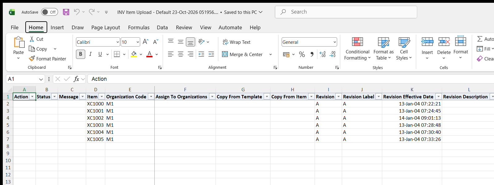Open the General number format dropdown
This screenshot has width=494, height=185.
pos(335,42)
